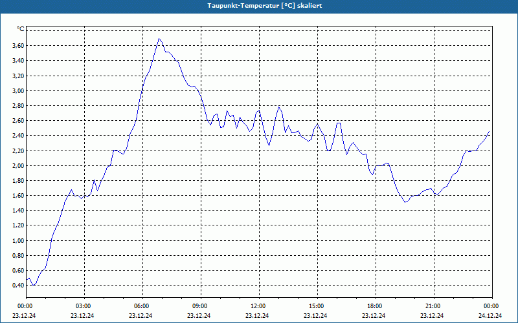Click the "3,00" y-axis value
Viewport: 518px width, 323px height.
(18, 90)
